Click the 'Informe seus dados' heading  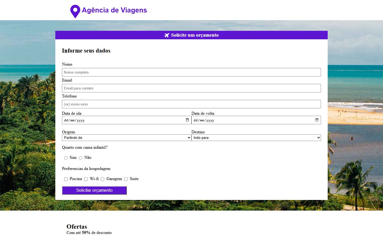click(86, 51)
